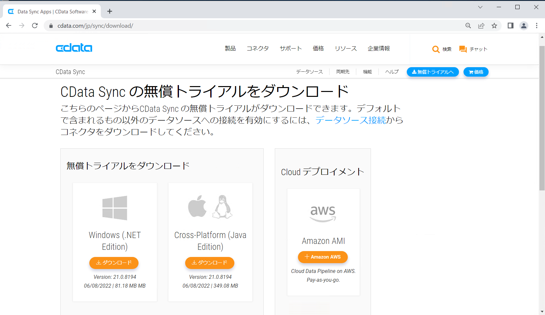Viewport: 545px width, 315px height.
Task: Click the Cross-Platform (Java Edition) title
Action: tap(210, 241)
